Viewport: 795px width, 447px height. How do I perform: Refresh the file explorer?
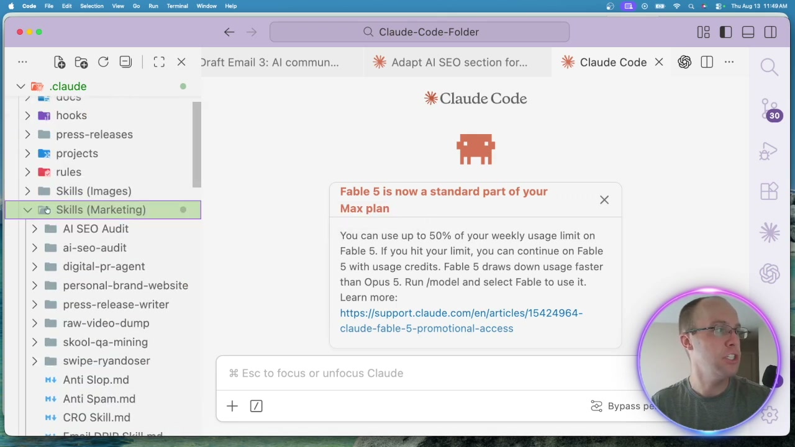click(103, 62)
